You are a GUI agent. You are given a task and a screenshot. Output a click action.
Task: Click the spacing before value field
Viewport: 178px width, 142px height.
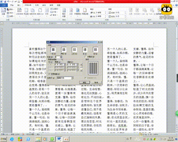pyautogui.click(x=120, y=13)
